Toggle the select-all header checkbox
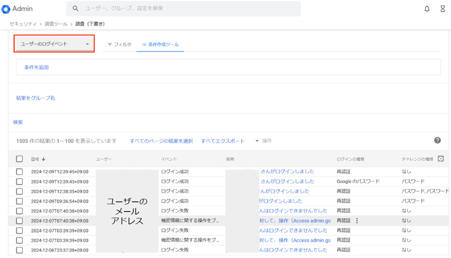The width and height of the screenshot is (451, 258). (x=19, y=159)
